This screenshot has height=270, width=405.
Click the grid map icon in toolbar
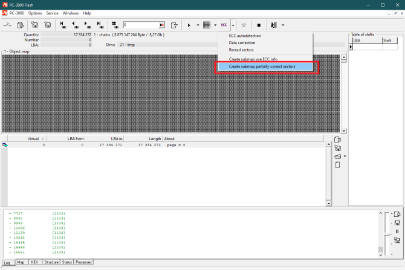[x=207, y=25]
